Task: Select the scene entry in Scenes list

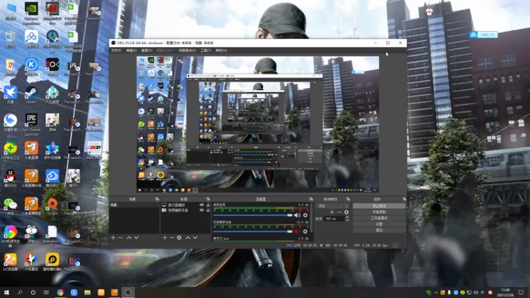Action: pos(134,205)
